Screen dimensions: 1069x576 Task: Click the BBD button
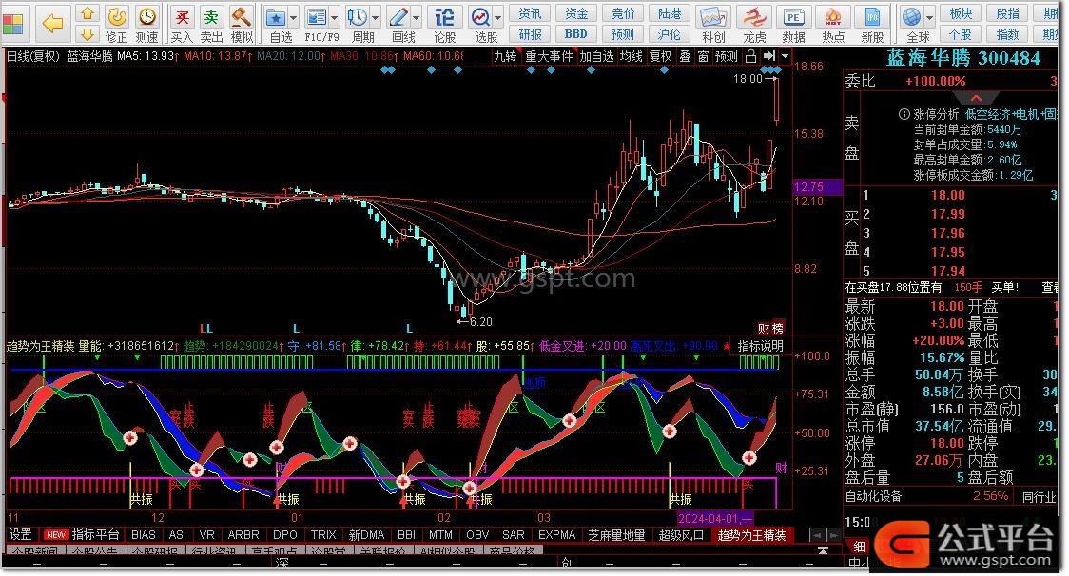tap(576, 34)
